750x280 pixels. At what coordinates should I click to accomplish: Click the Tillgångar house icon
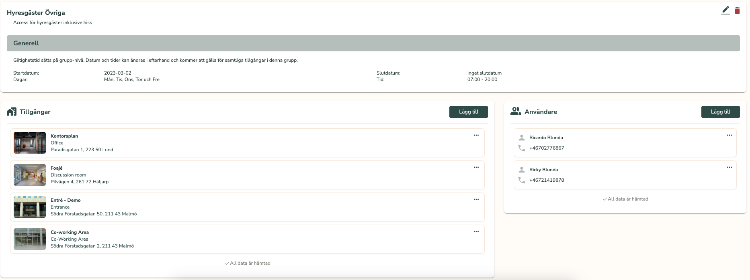tap(12, 112)
